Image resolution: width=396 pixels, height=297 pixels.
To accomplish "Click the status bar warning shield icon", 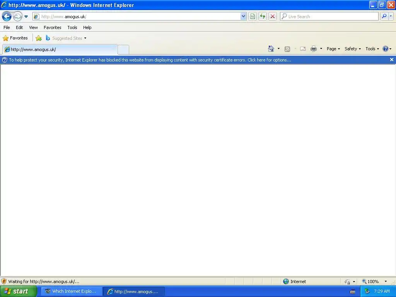I will (x=3, y=282).
